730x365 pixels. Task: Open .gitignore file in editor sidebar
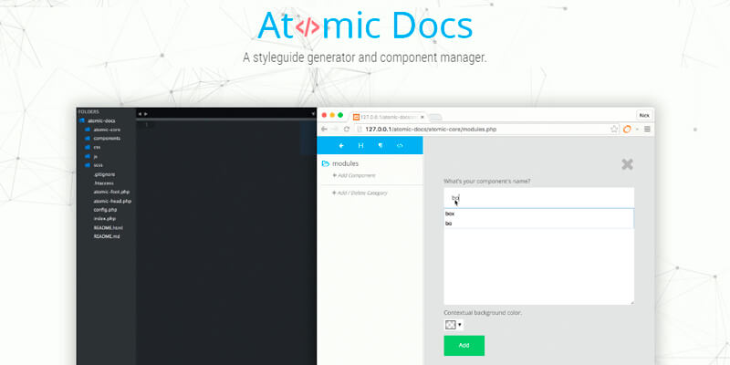tap(104, 174)
